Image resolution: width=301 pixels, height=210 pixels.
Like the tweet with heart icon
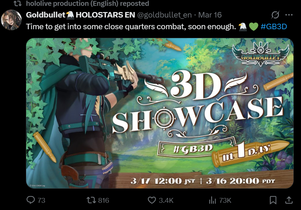152,200
